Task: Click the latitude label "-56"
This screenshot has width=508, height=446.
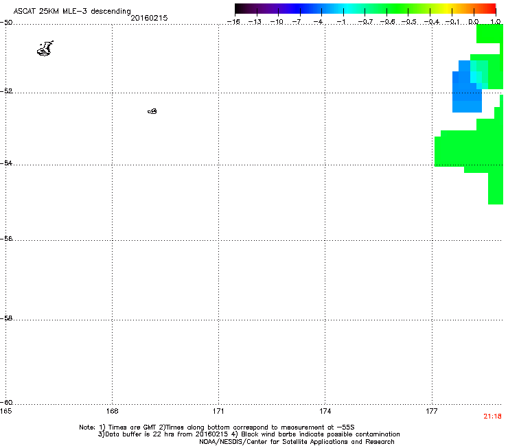Action: click(x=6, y=239)
